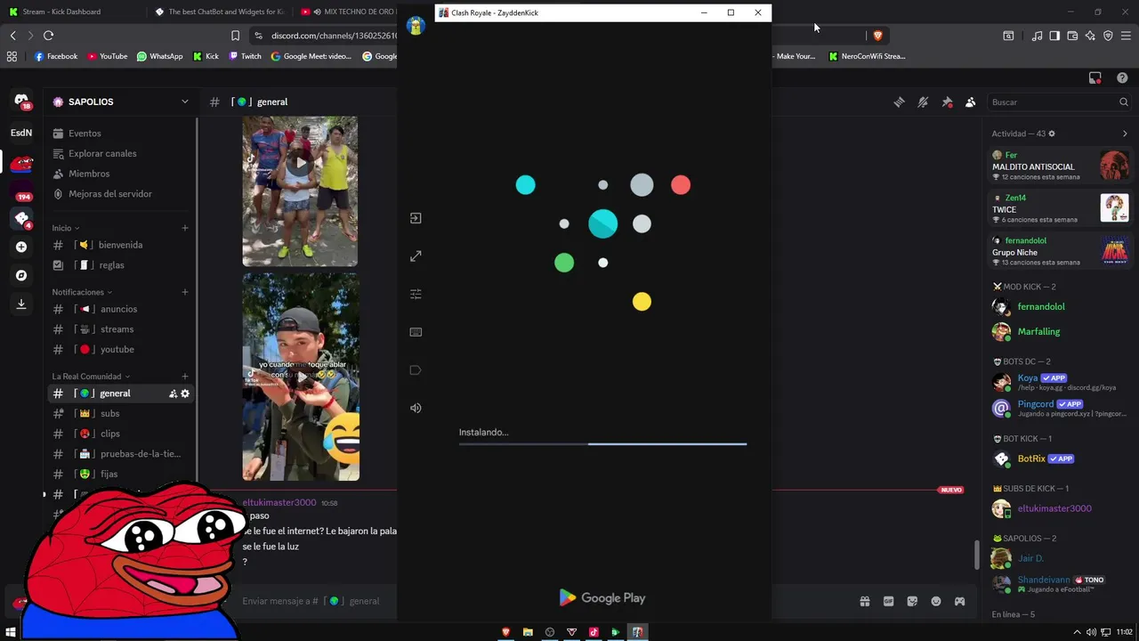This screenshot has width=1139, height=641.
Task: Click the tag-shaped icon in Clash Royale sidebar
Action: pos(416,370)
